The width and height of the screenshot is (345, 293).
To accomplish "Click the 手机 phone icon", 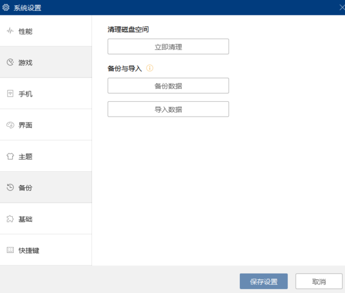I will (x=10, y=94).
